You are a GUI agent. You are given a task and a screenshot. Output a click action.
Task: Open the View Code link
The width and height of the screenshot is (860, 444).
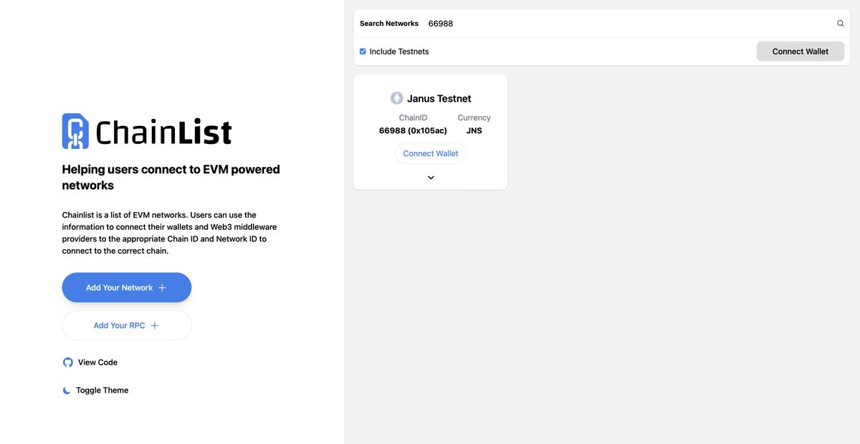pyautogui.click(x=90, y=362)
